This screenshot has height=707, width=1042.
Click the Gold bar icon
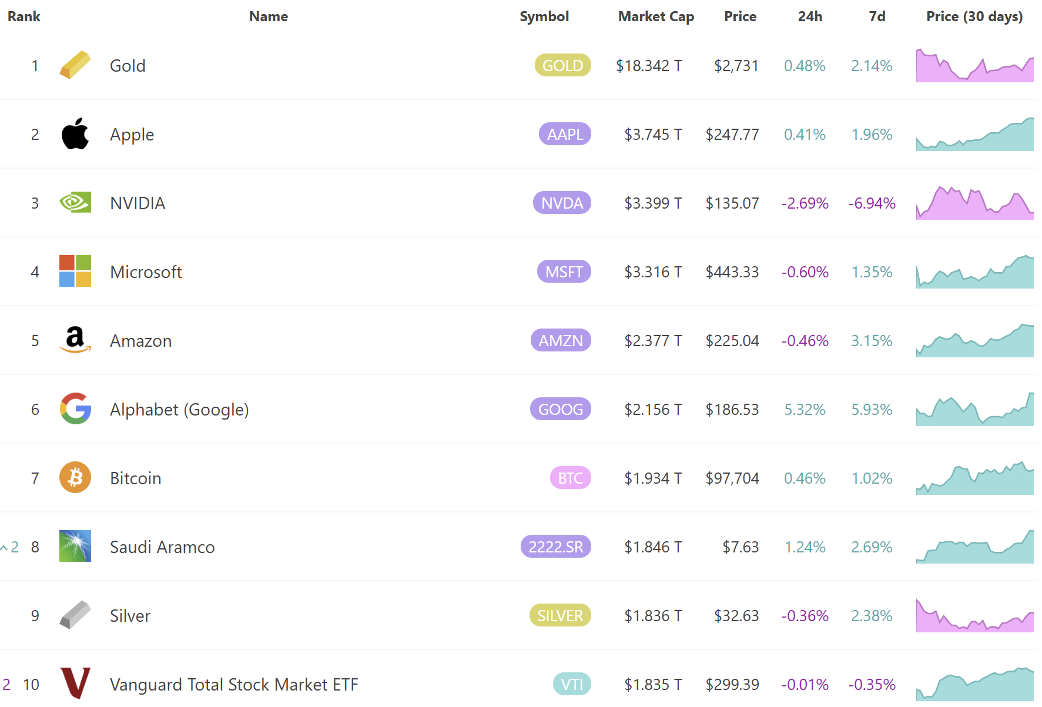click(75, 65)
